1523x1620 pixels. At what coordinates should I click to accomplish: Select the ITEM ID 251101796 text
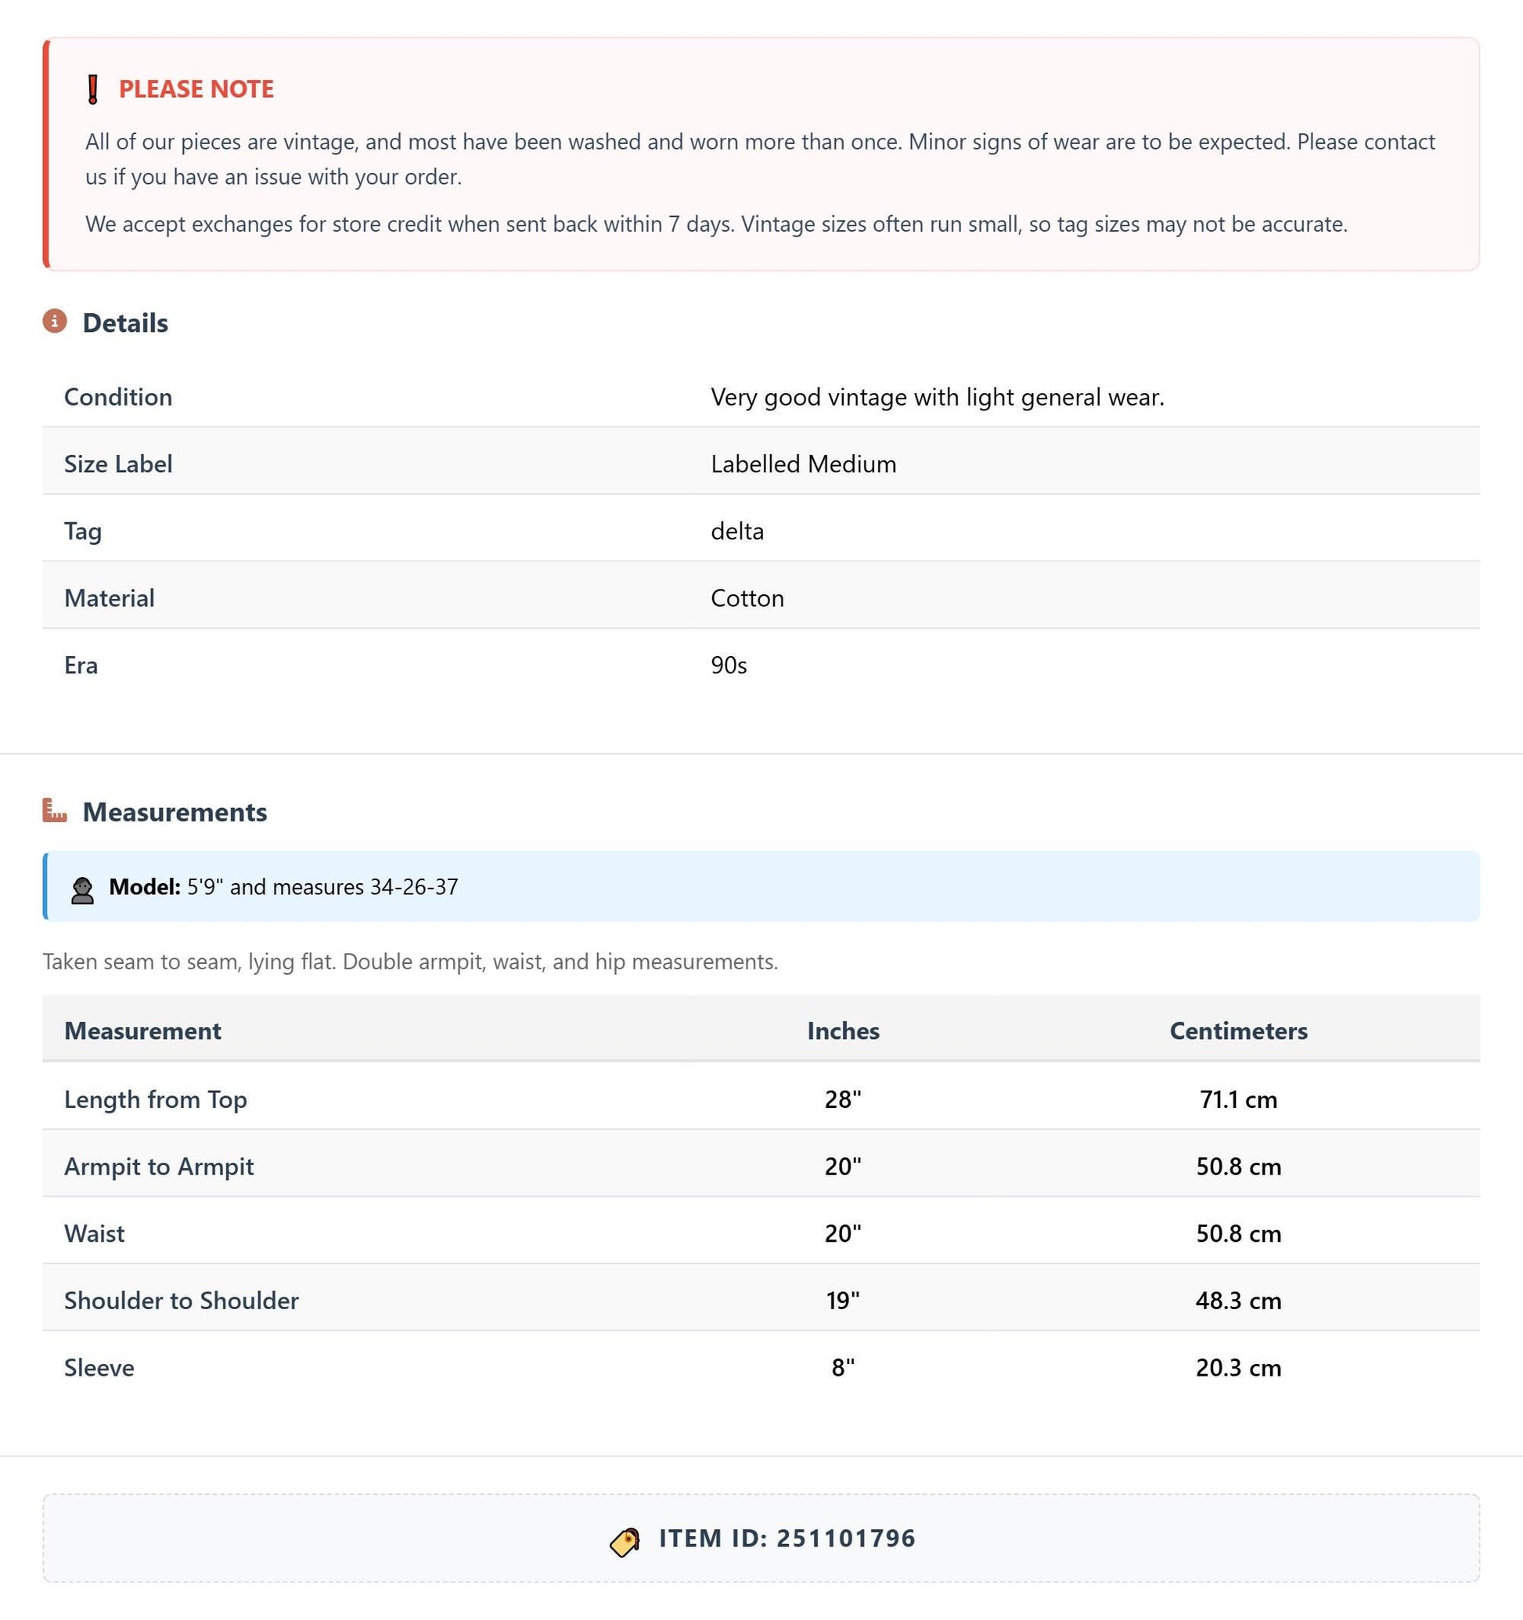[x=787, y=1538]
